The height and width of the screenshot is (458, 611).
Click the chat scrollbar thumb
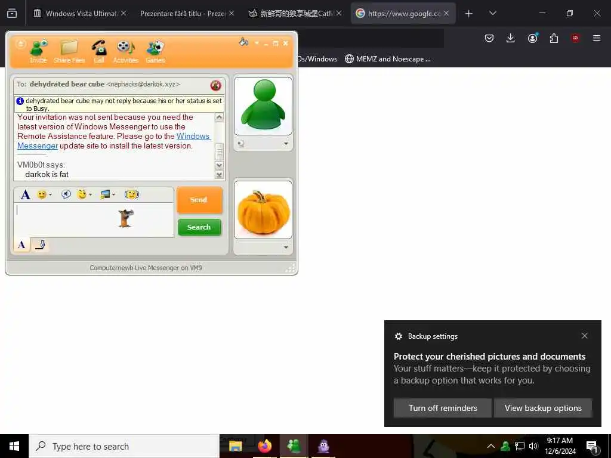coord(220,151)
